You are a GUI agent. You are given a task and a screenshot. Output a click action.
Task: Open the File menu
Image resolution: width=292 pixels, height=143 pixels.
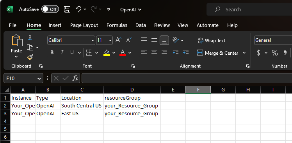point(12,25)
